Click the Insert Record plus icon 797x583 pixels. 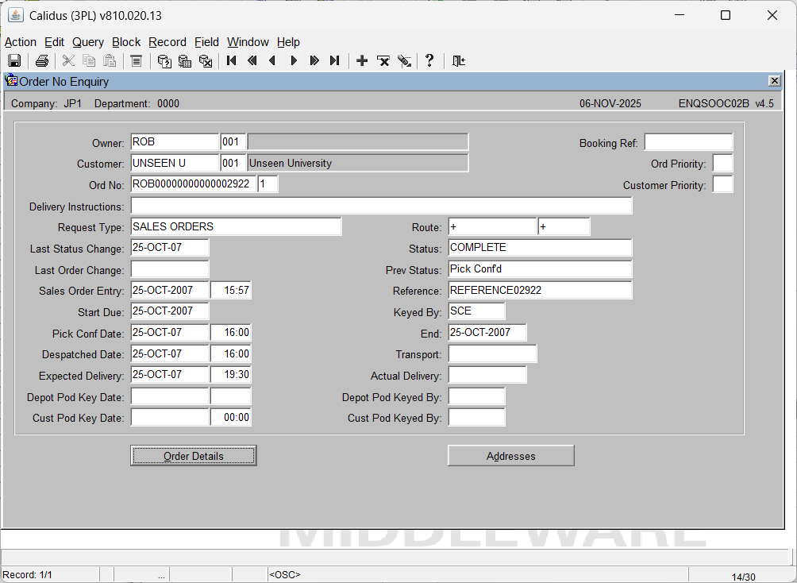pyautogui.click(x=362, y=61)
